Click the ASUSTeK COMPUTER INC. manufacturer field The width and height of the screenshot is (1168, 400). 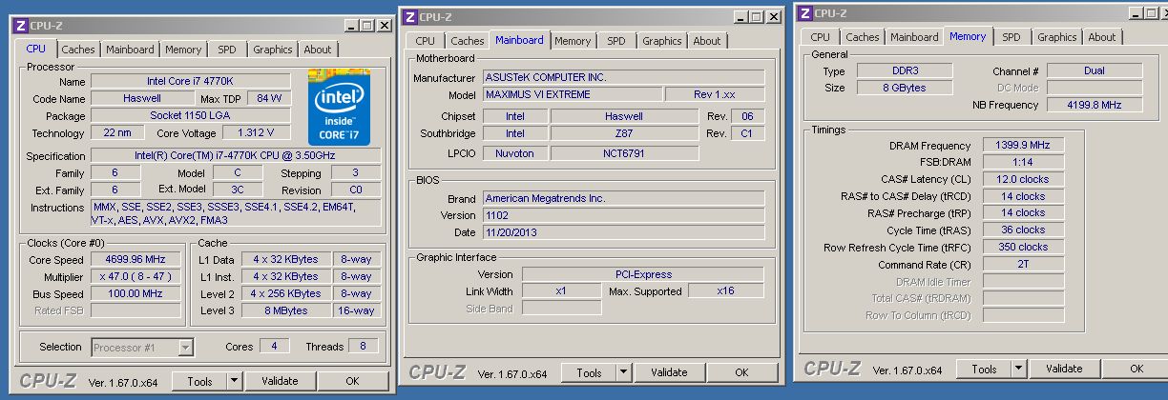pos(623,77)
